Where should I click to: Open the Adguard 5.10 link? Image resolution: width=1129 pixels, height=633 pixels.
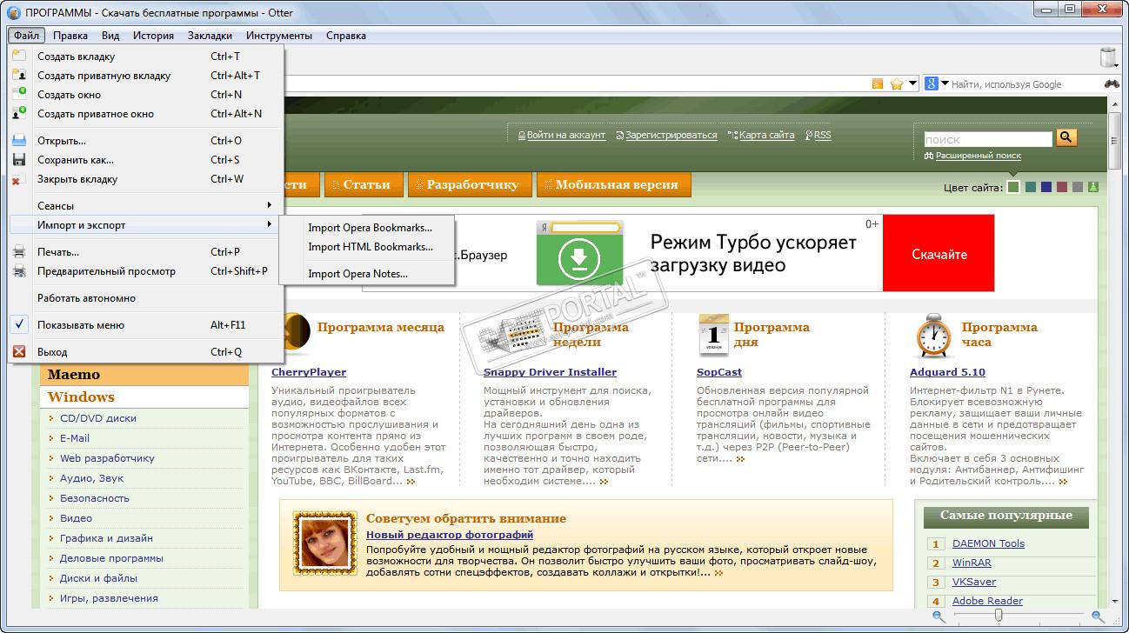click(947, 372)
